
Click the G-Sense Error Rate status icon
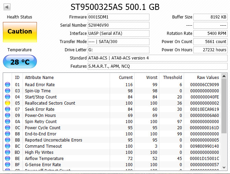coord(8,165)
